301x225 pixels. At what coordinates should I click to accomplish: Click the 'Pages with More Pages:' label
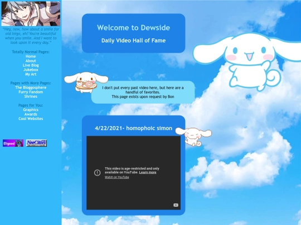(x=31, y=83)
